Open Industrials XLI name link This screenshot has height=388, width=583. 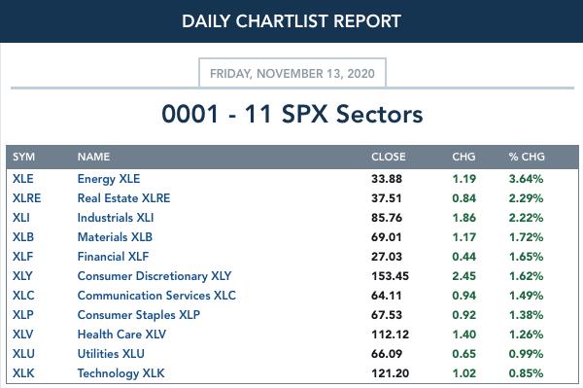point(116,217)
